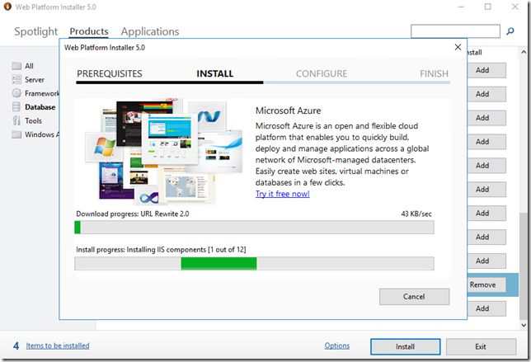Click the bottommost Add button below Remove
The height and width of the screenshot is (362, 531).
[486, 308]
